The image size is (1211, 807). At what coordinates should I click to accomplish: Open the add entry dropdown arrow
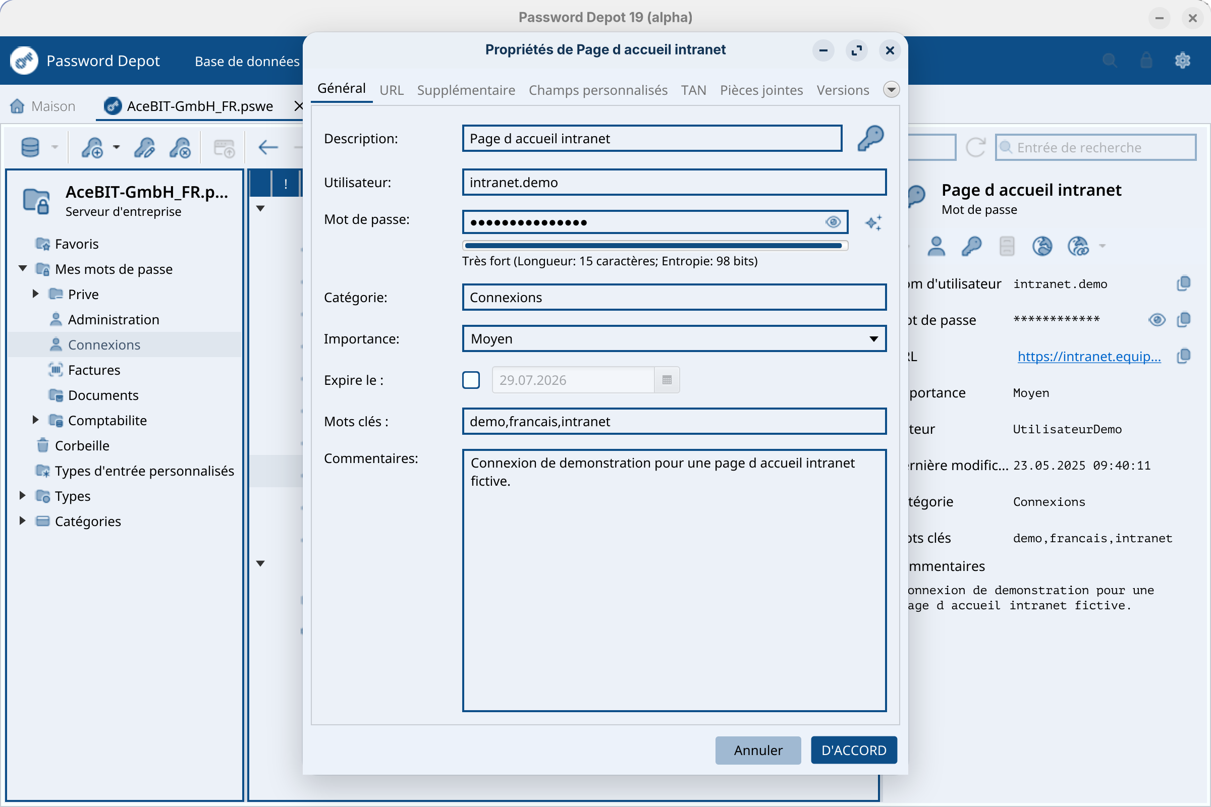click(117, 147)
